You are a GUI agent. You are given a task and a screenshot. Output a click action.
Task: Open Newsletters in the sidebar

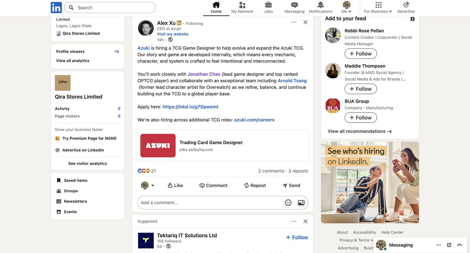[72, 201]
